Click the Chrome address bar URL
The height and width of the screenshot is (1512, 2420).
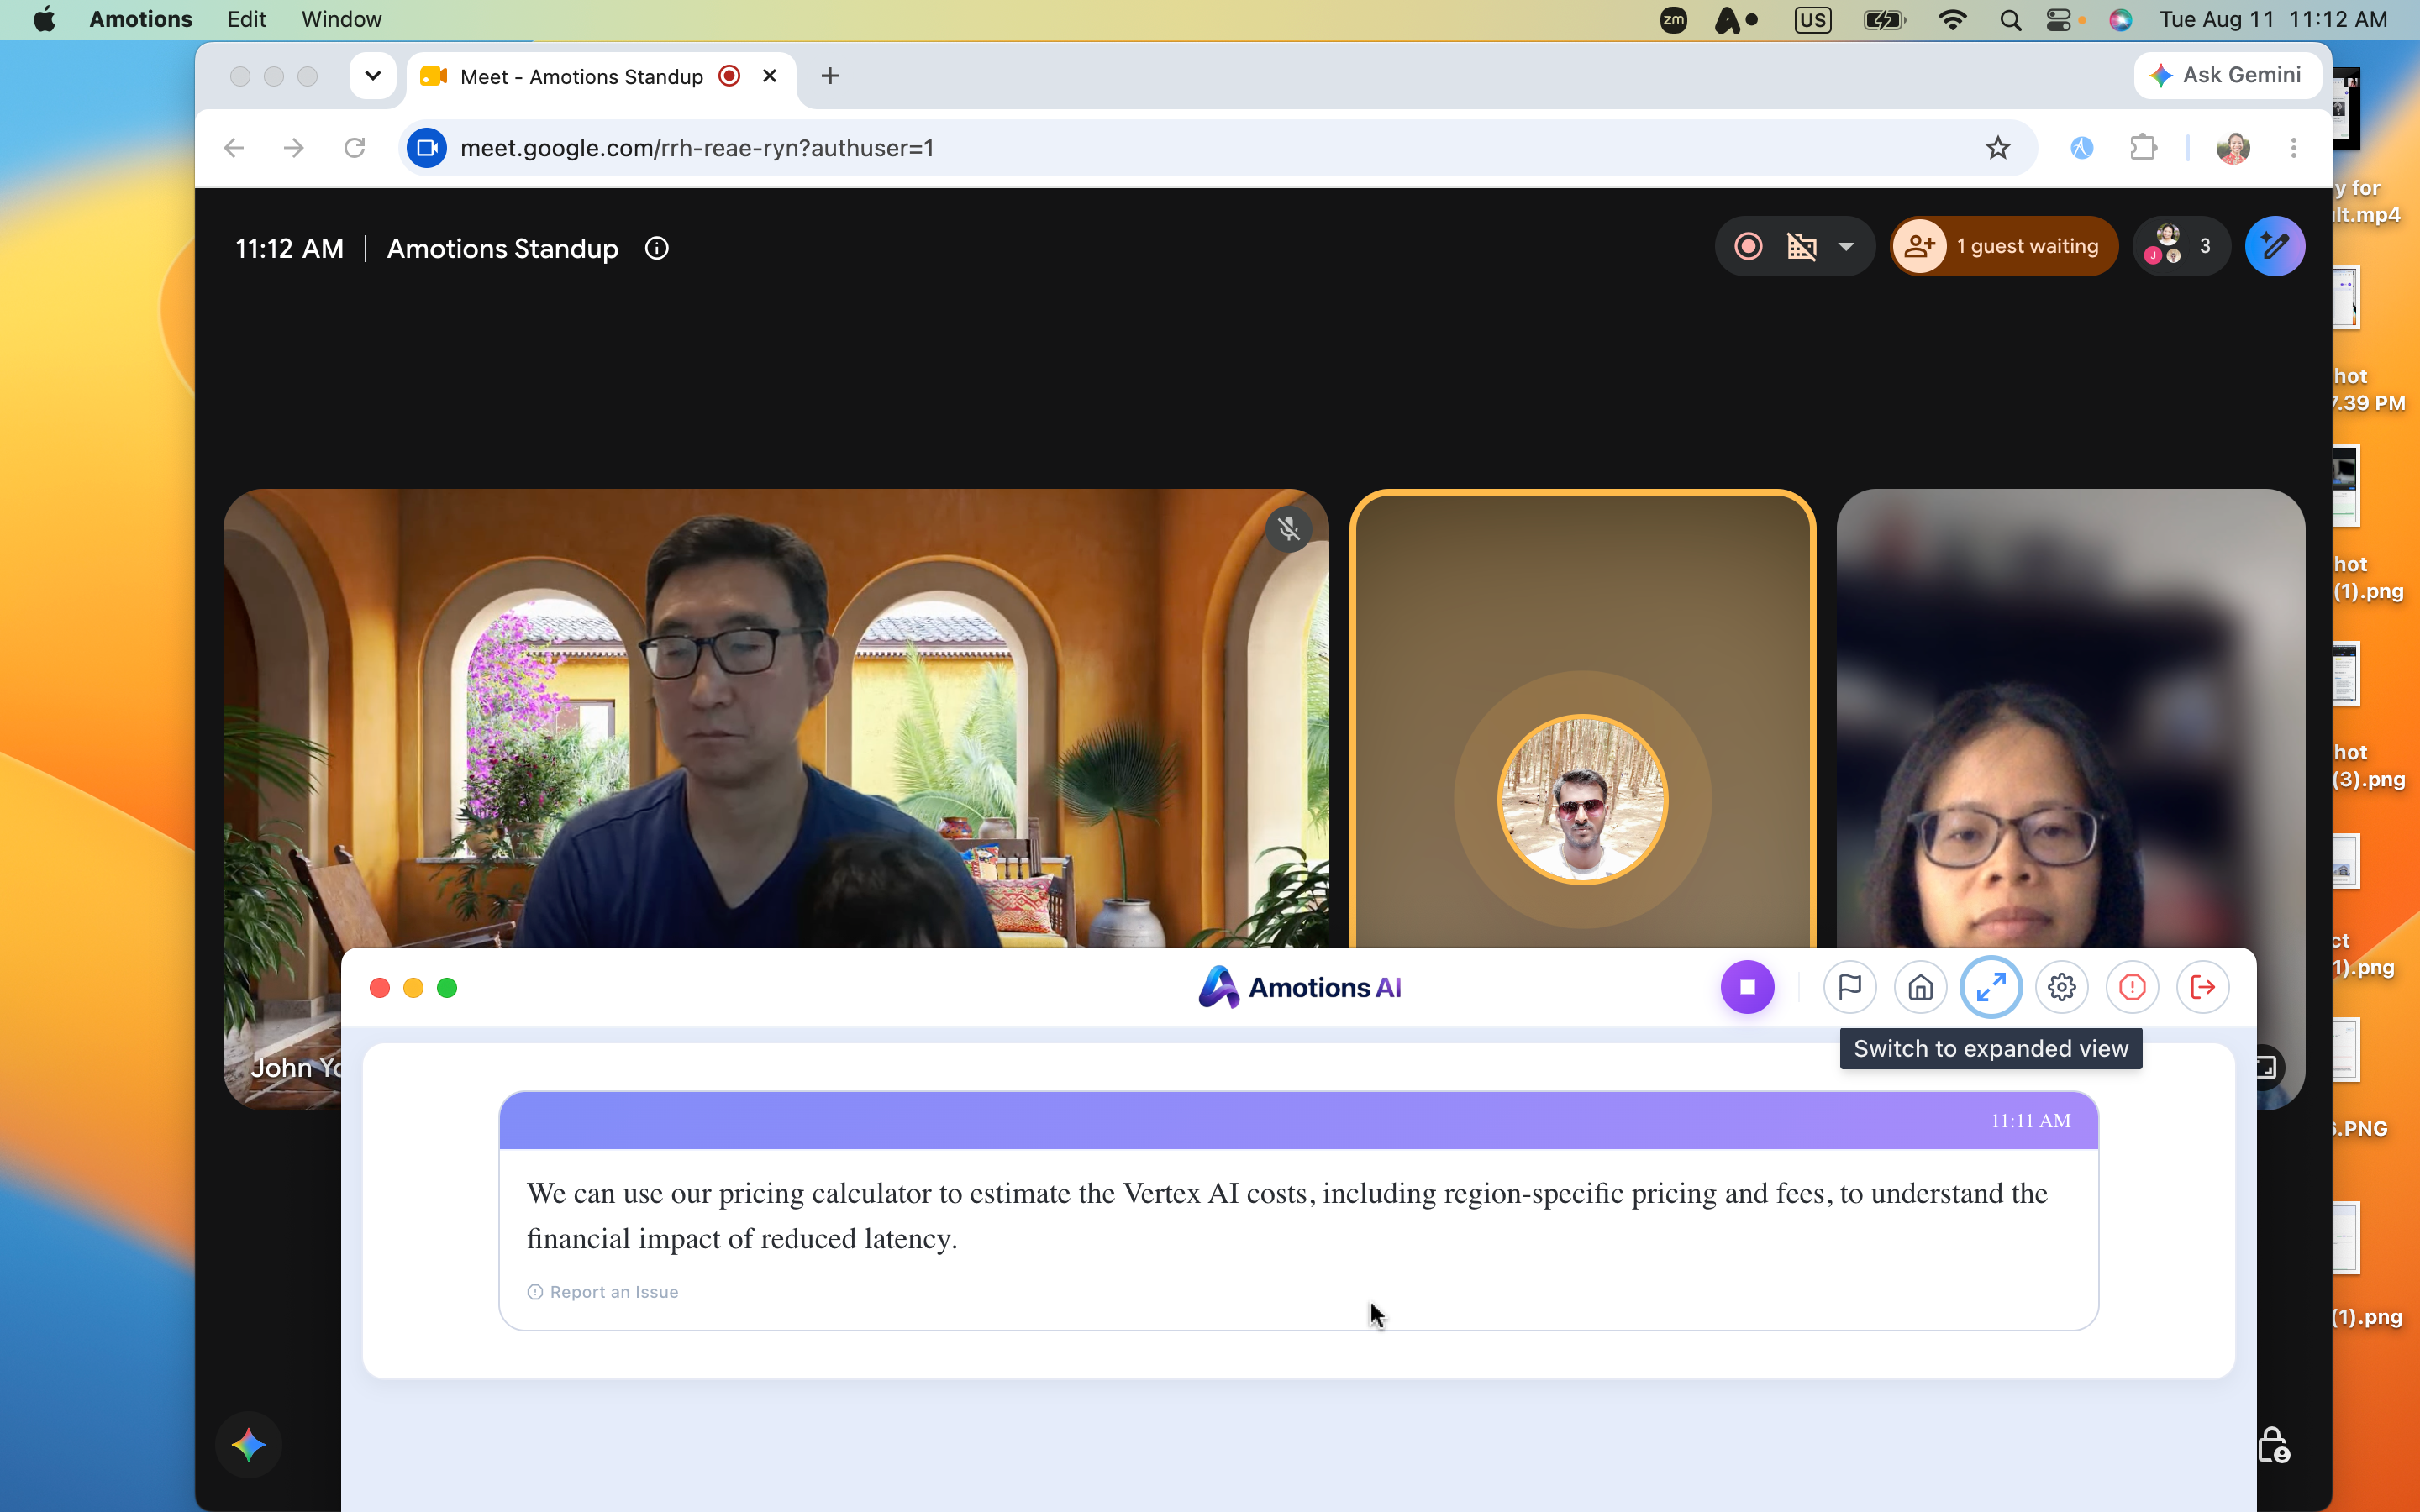(697, 148)
